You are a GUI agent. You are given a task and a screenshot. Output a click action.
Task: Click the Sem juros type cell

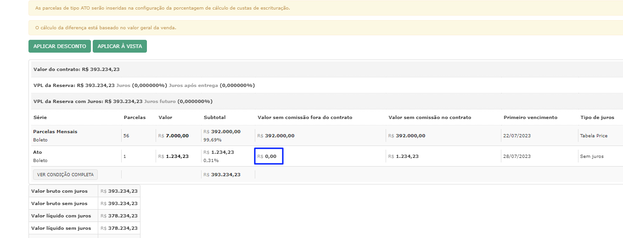coord(592,156)
